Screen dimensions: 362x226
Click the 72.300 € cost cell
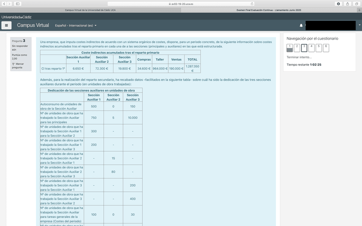[x=102, y=69]
